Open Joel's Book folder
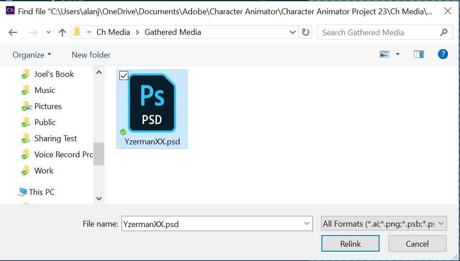The height and width of the screenshot is (261, 460). click(54, 74)
